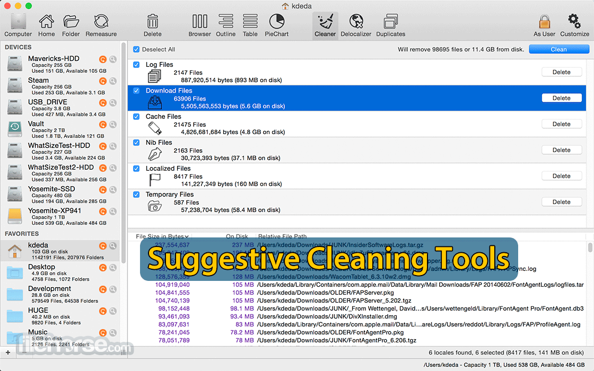Click magnifier icon next to Yosemite-SSD
The height and width of the screenshot is (371, 594).
point(113,190)
